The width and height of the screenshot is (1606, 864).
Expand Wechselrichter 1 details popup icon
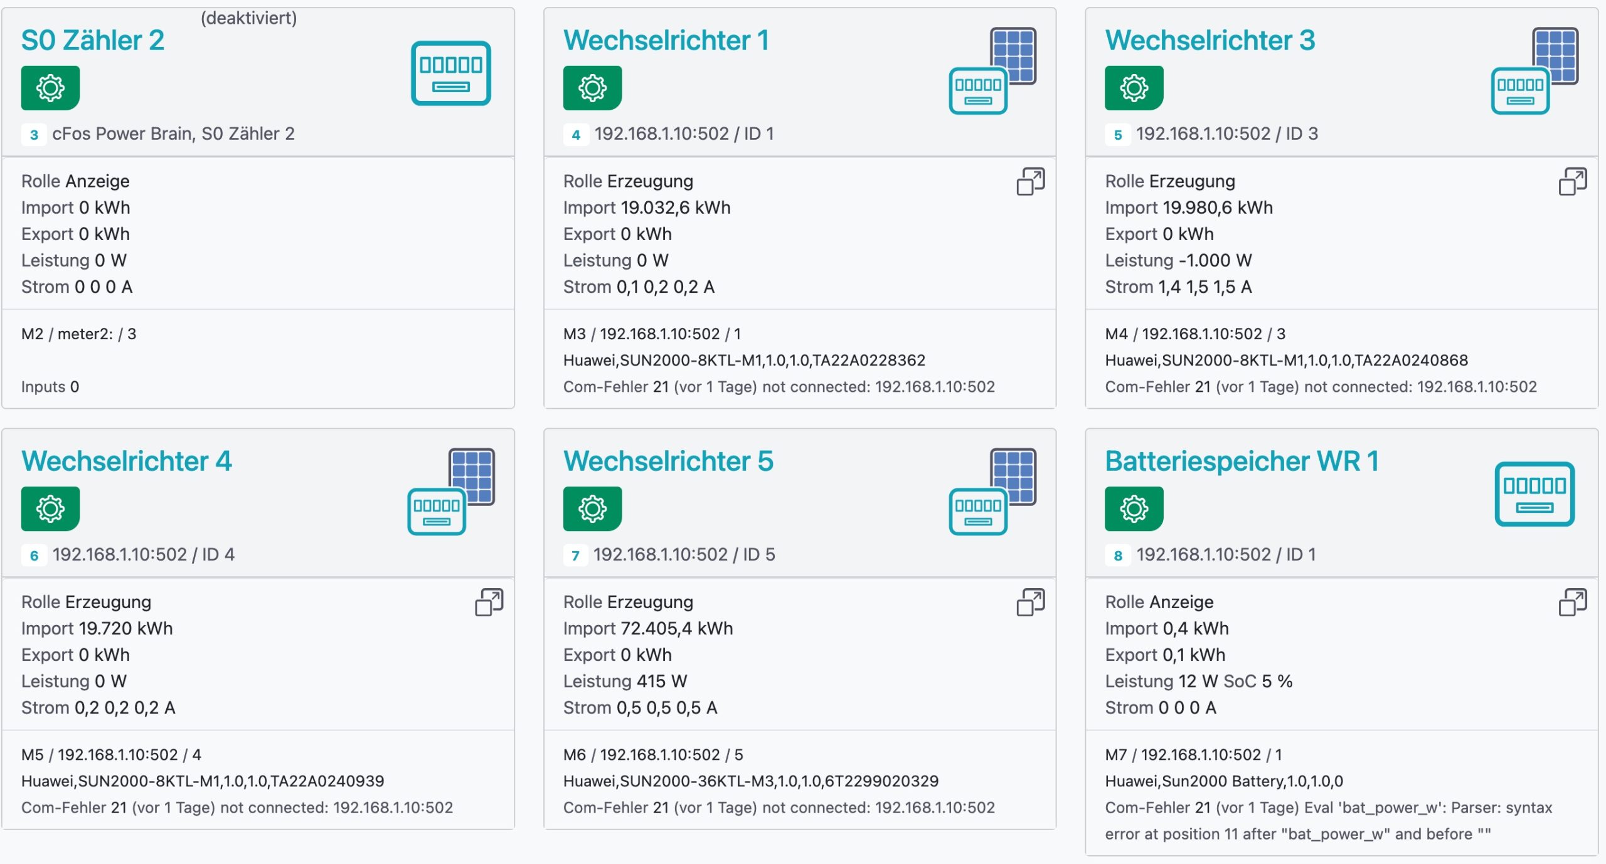(1030, 181)
